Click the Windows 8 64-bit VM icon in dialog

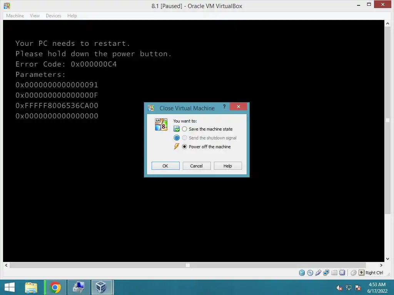pos(161,124)
